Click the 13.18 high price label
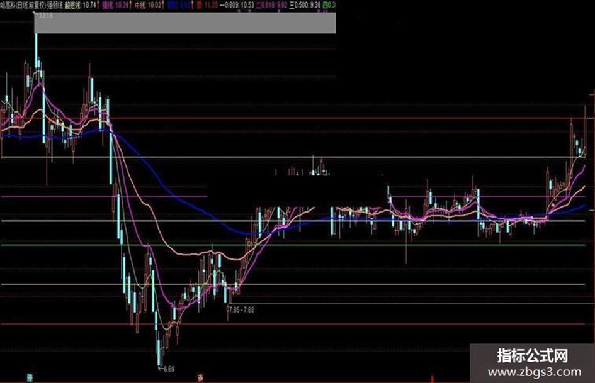 point(45,16)
